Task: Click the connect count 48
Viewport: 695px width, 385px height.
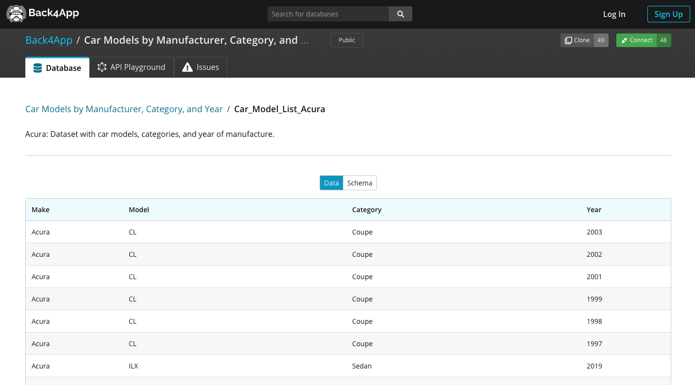Action: click(x=663, y=40)
